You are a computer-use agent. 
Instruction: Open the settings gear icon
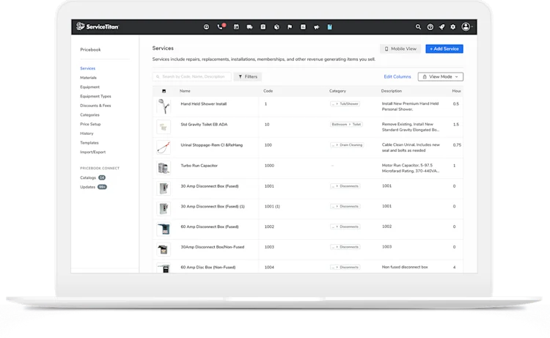pyautogui.click(x=453, y=27)
